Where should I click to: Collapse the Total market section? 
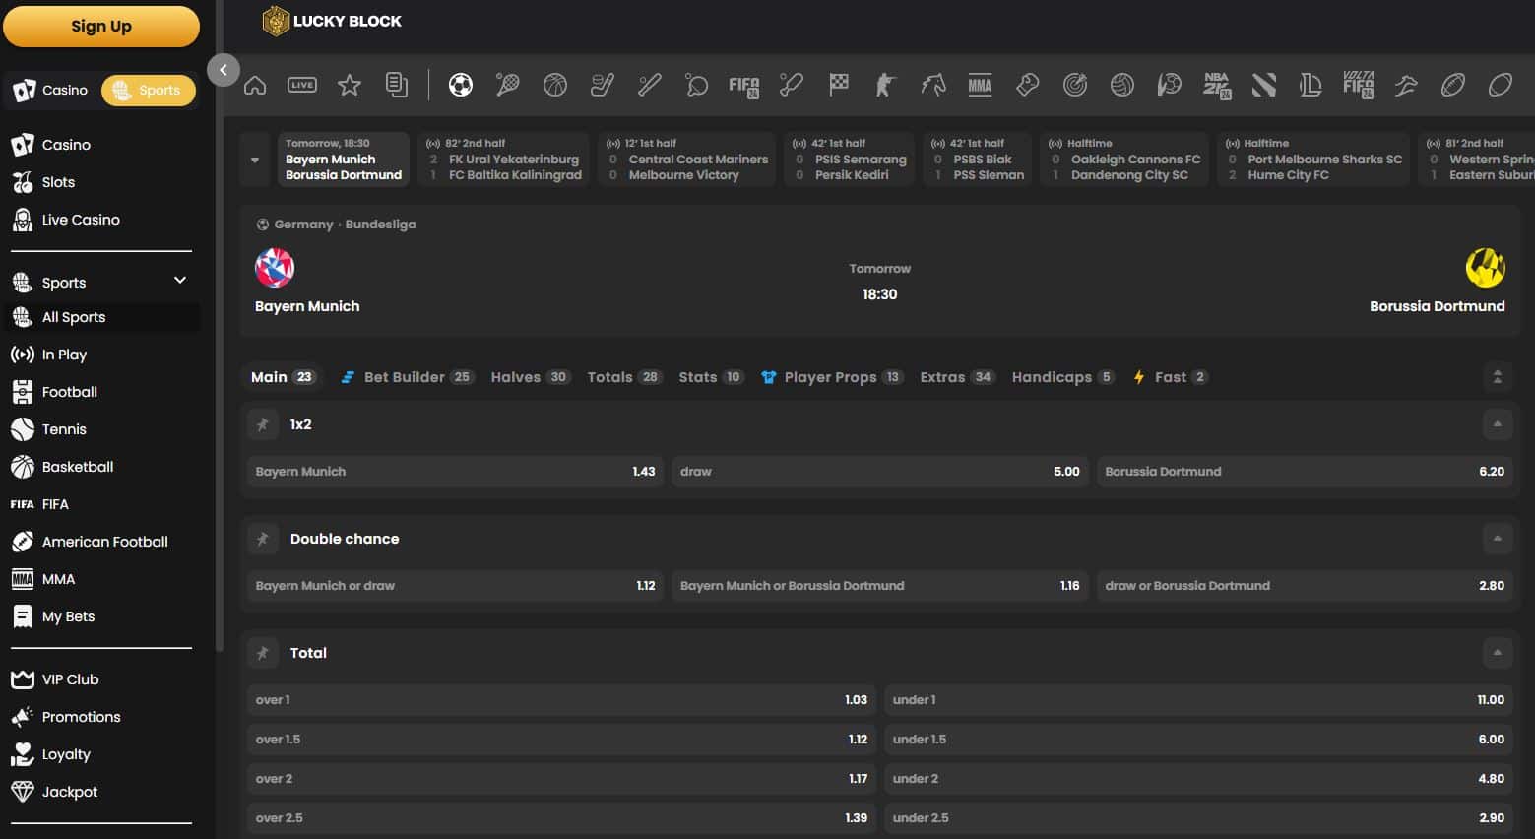(1498, 653)
